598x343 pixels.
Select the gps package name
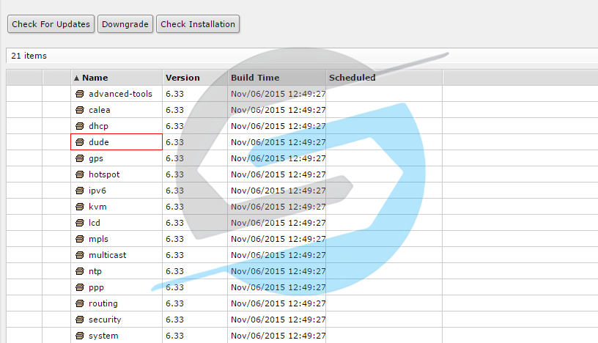pos(96,158)
